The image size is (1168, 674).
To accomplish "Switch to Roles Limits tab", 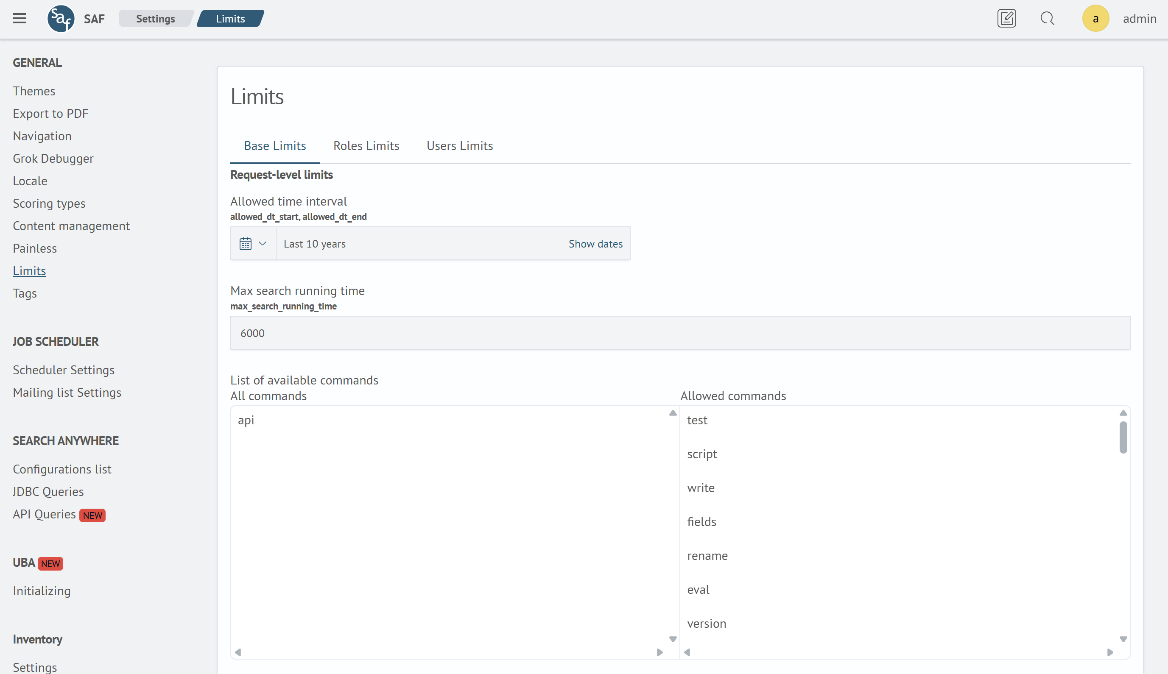I will coord(366,146).
